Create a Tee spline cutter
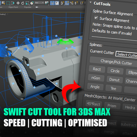This screenshot has height=137, width=137. coord(114,88)
